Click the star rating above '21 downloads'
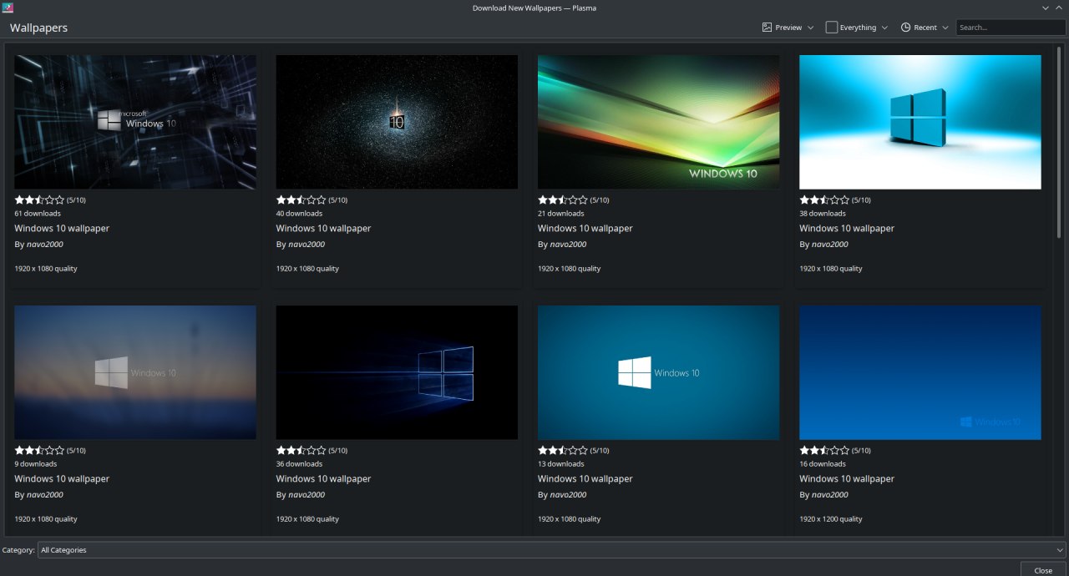The height and width of the screenshot is (576, 1069). (563, 200)
